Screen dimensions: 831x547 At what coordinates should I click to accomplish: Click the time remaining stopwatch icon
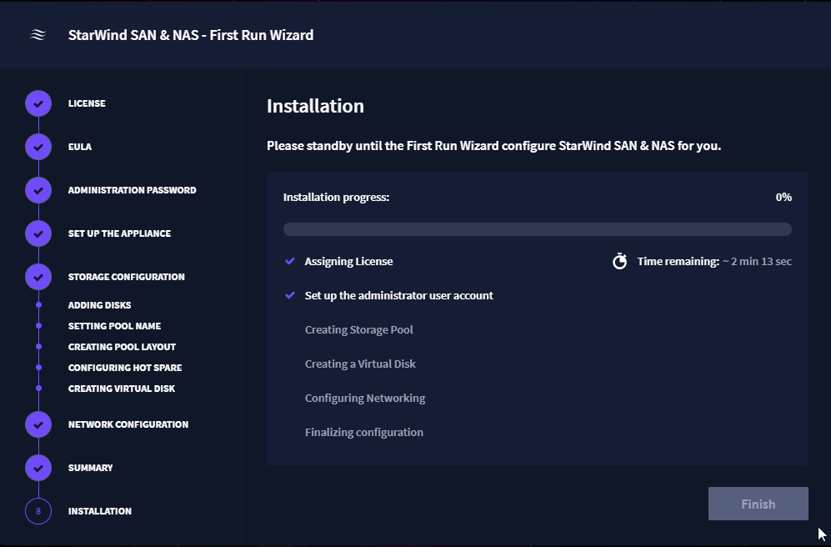619,261
